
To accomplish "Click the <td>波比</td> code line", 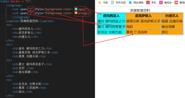I will tap(22, 92).
